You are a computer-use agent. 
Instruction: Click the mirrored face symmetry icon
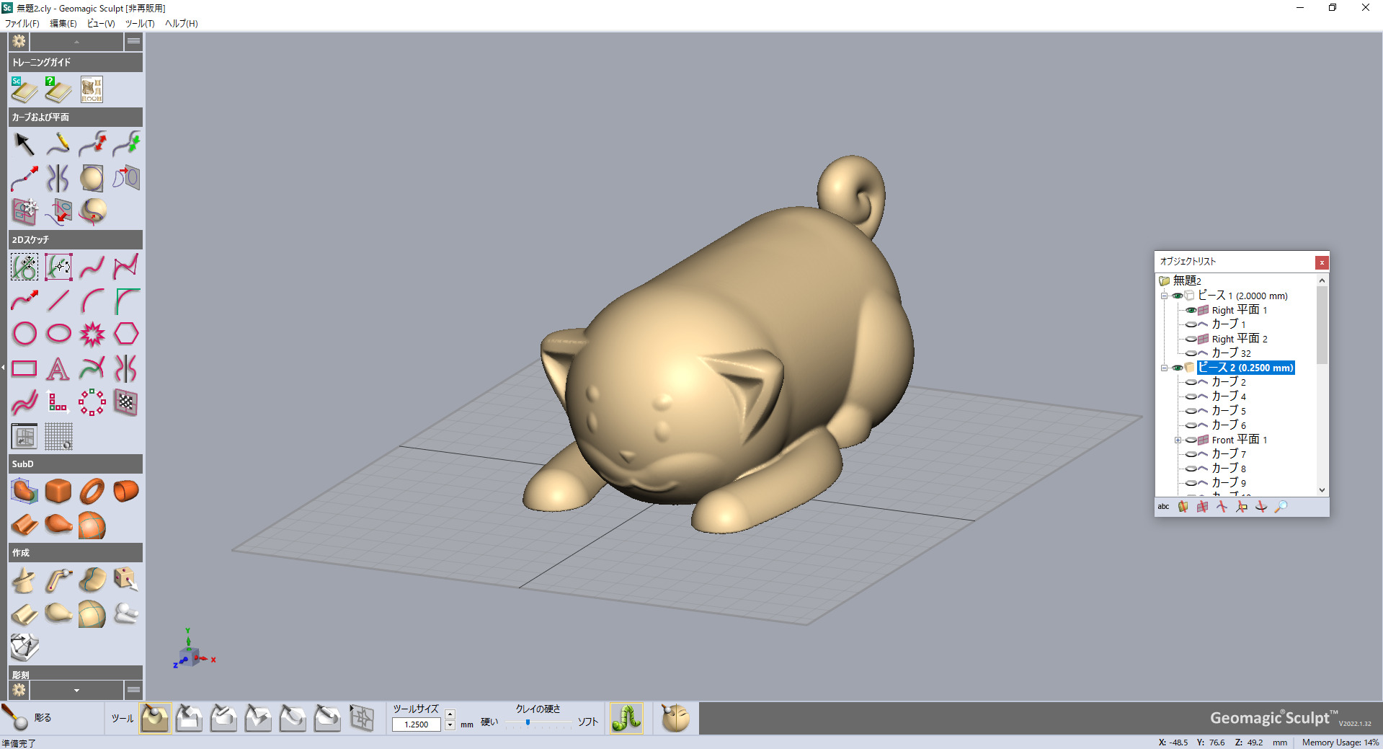point(675,718)
